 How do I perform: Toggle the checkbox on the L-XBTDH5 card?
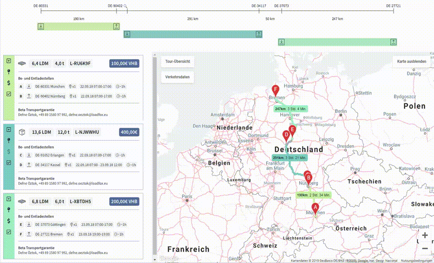click(9, 232)
